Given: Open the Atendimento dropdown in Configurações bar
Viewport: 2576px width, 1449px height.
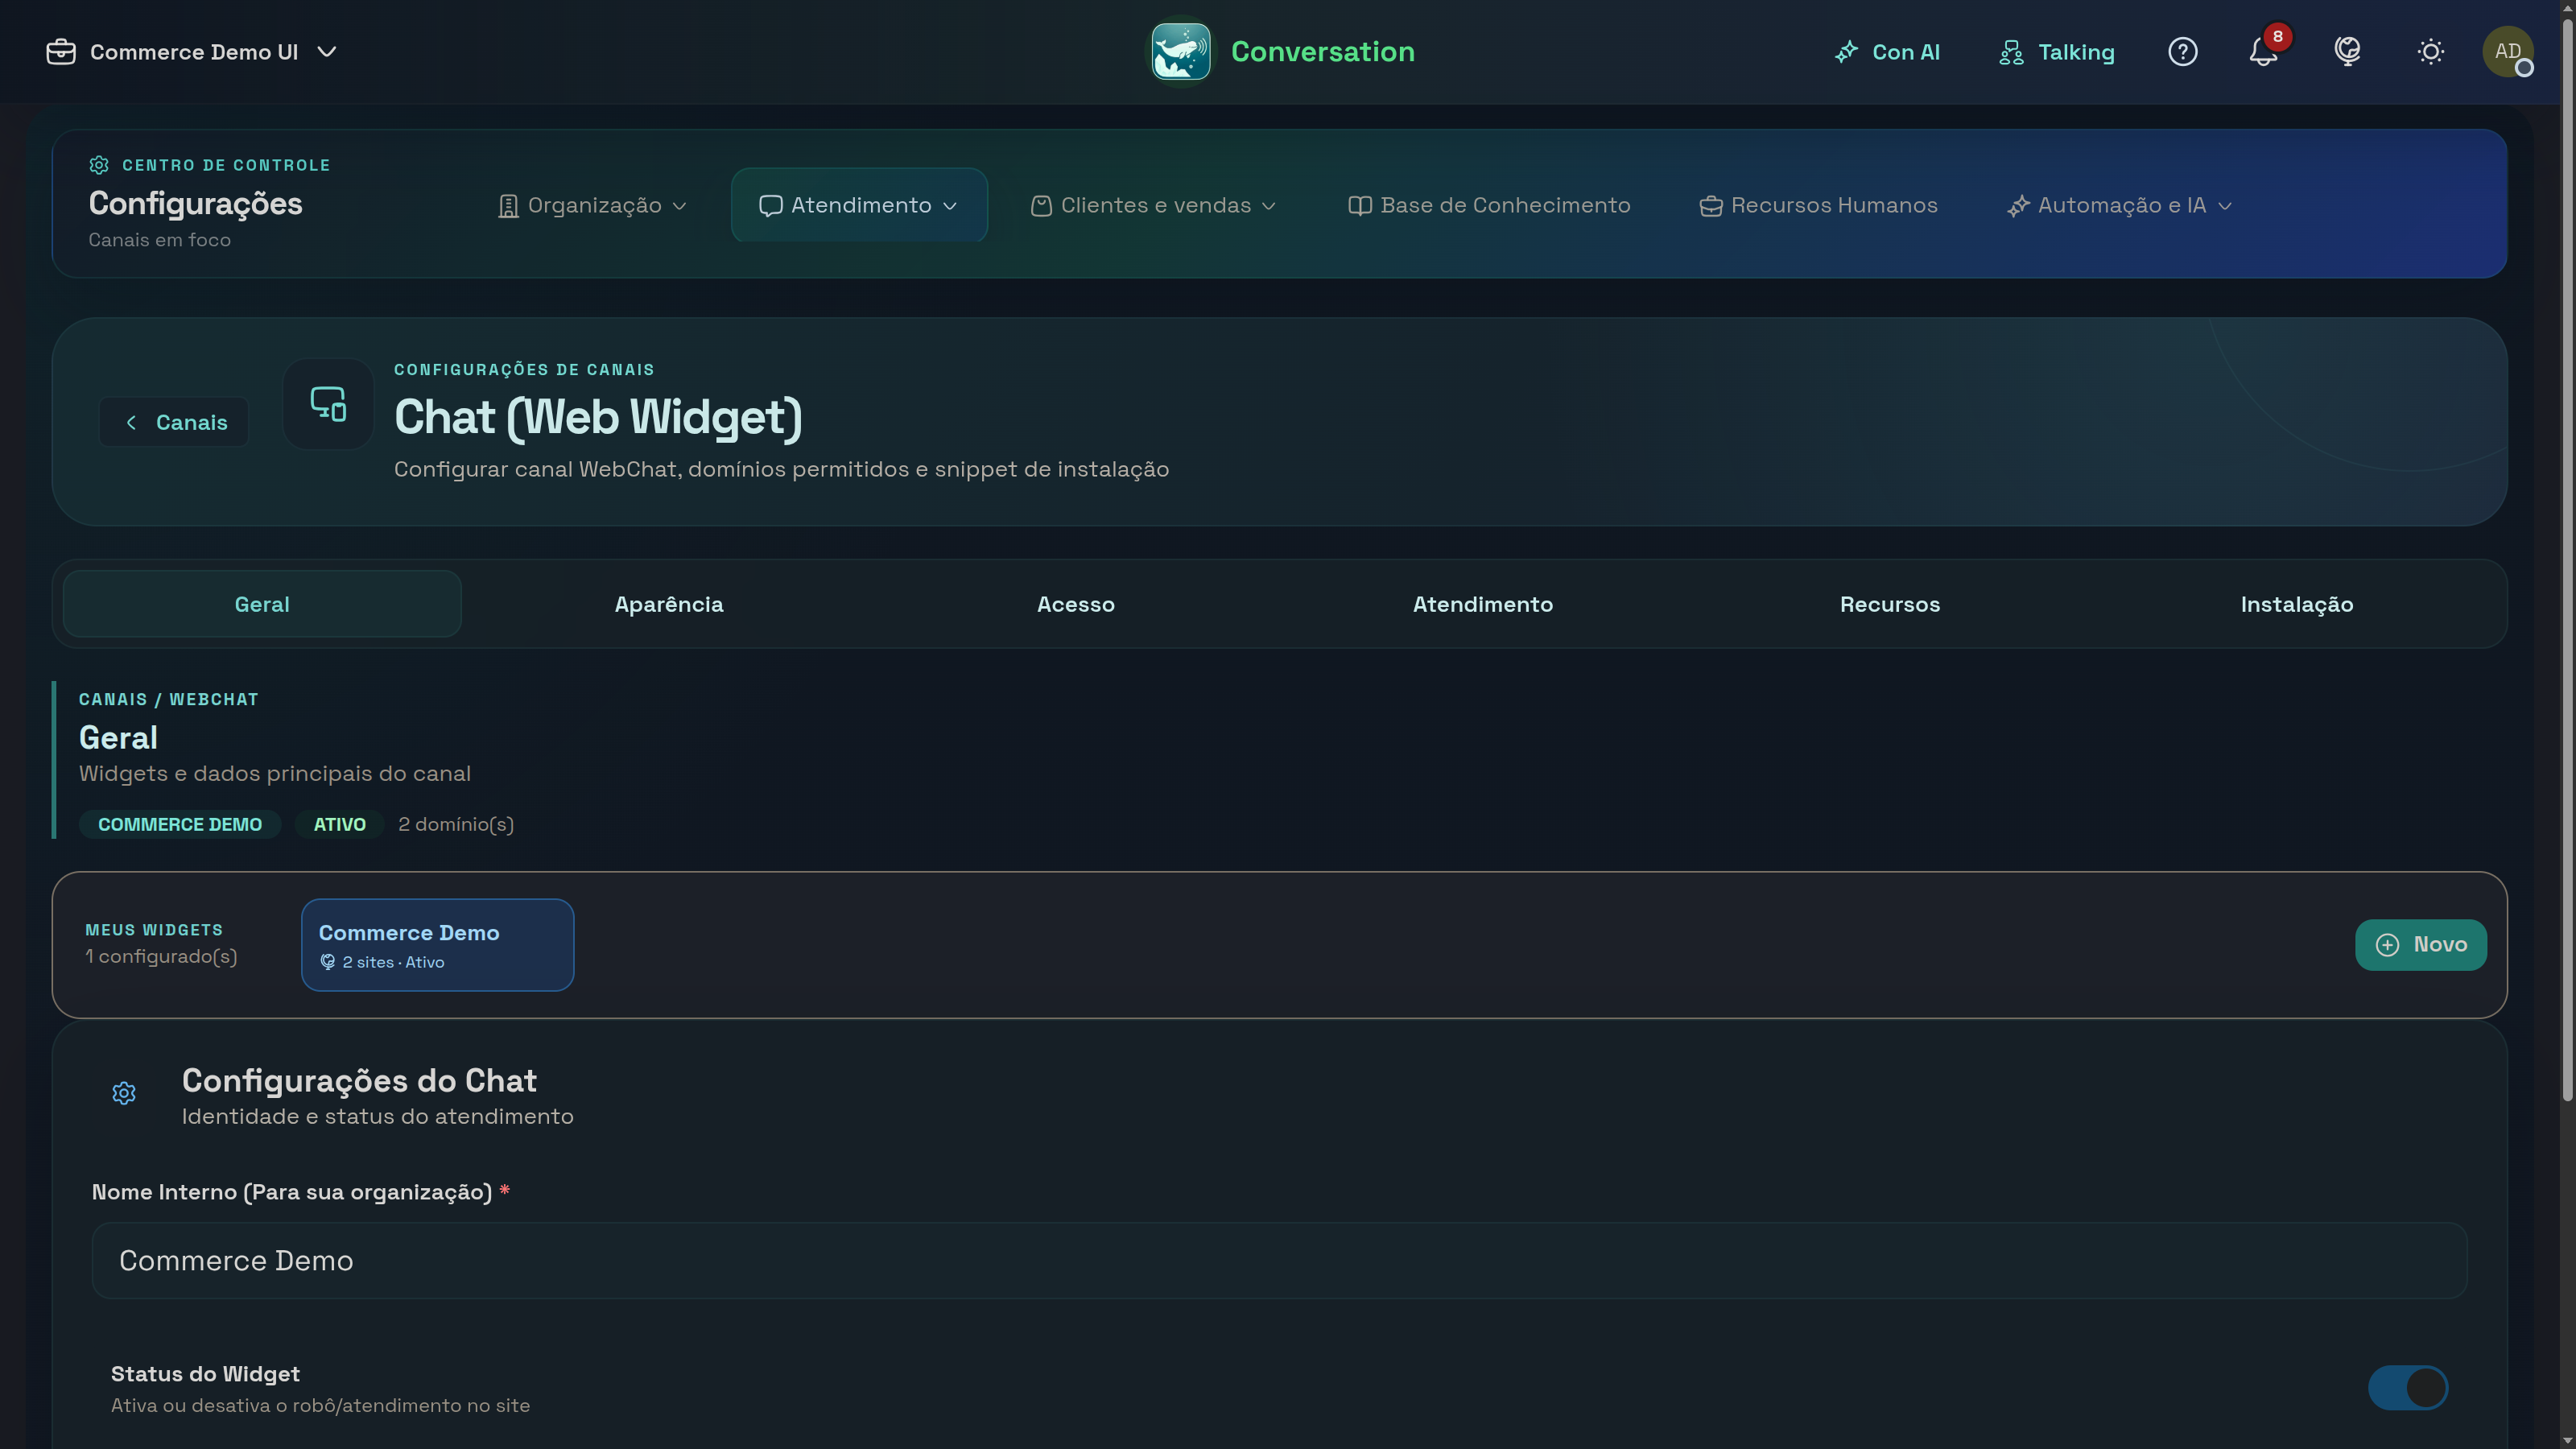Looking at the screenshot, I should [859, 205].
